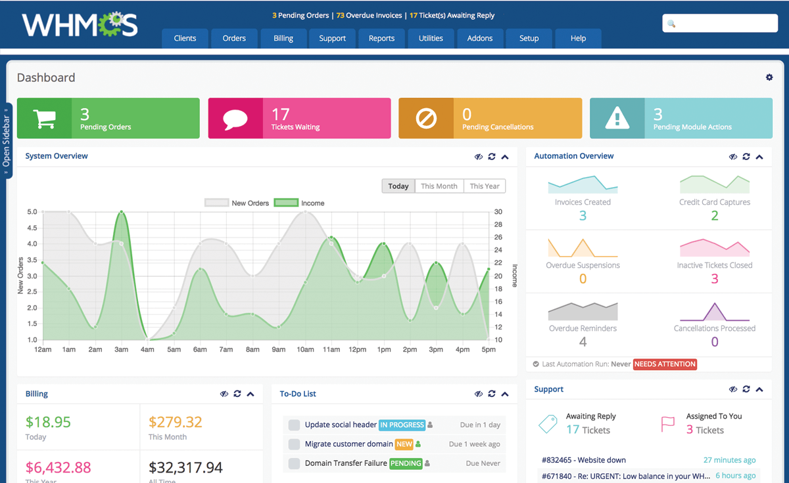Click the Tickets Waiting speech bubble icon
Viewport: 789px width, 483px height.
pos(235,119)
